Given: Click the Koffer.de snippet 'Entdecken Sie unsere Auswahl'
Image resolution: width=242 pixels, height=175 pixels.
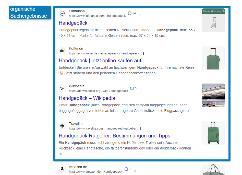Looking at the screenshot, I should (127, 70).
